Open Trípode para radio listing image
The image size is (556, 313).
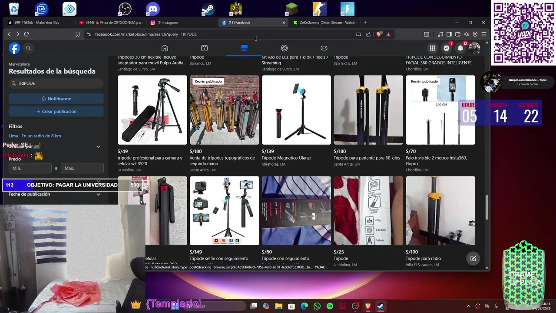[x=440, y=211]
